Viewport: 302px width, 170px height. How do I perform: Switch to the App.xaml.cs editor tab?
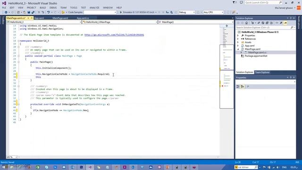[83, 18]
